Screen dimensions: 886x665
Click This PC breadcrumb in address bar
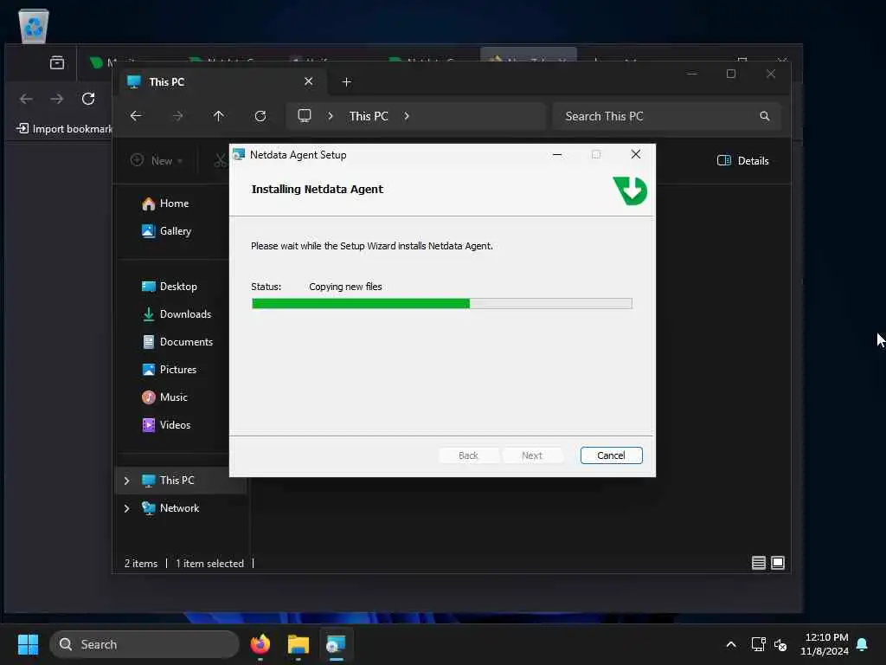coord(369,116)
